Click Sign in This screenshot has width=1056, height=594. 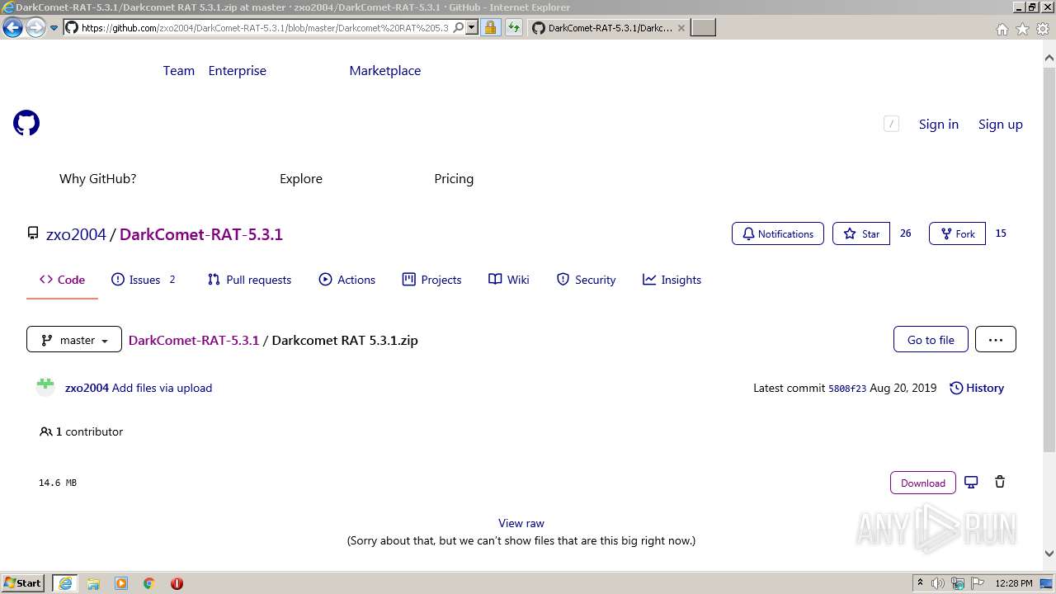click(x=939, y=124)
